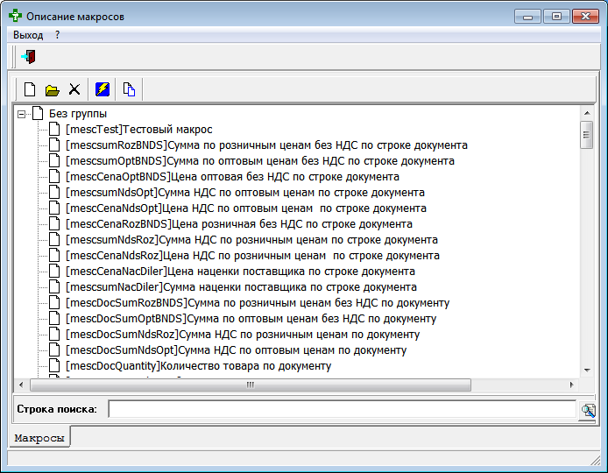Create a new macro with the blank page icon
This screenshot has height=473, width=608.
tap(30, 89)
